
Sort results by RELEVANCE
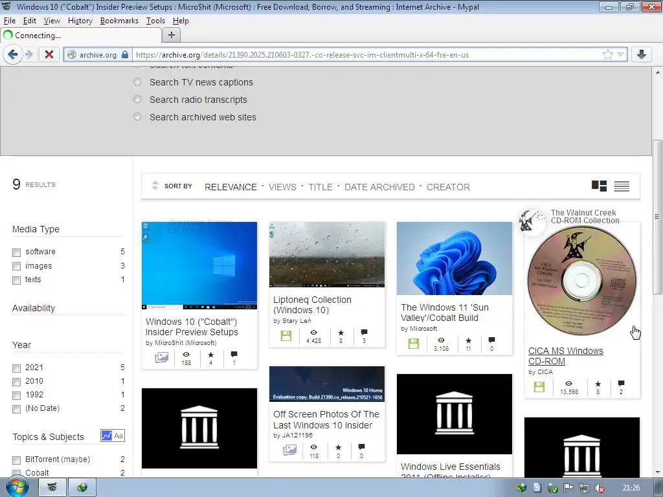tap(230, 187)
